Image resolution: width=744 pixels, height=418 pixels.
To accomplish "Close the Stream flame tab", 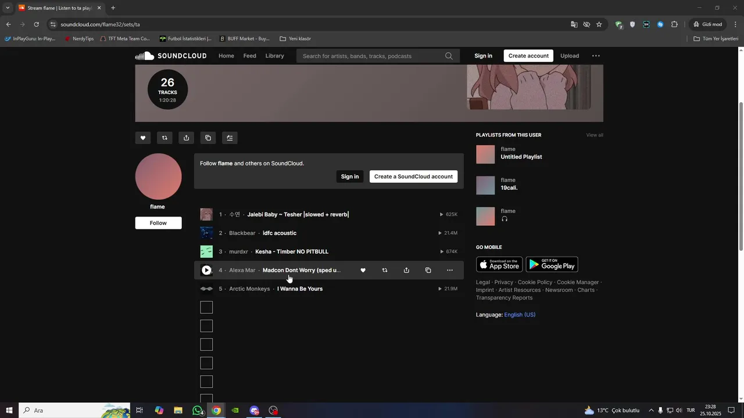I will 99,8.
